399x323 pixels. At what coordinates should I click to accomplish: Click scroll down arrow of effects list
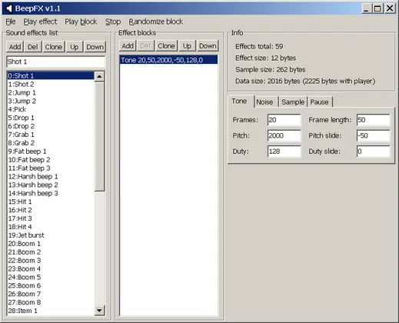tap(99, 311)
